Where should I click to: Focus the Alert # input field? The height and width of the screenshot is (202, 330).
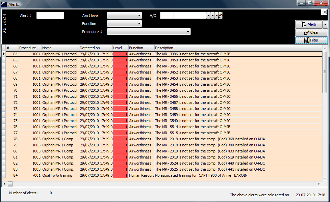click(50, 16)
